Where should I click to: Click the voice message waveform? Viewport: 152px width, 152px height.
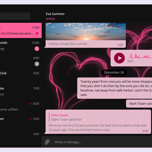click(140, 56)
